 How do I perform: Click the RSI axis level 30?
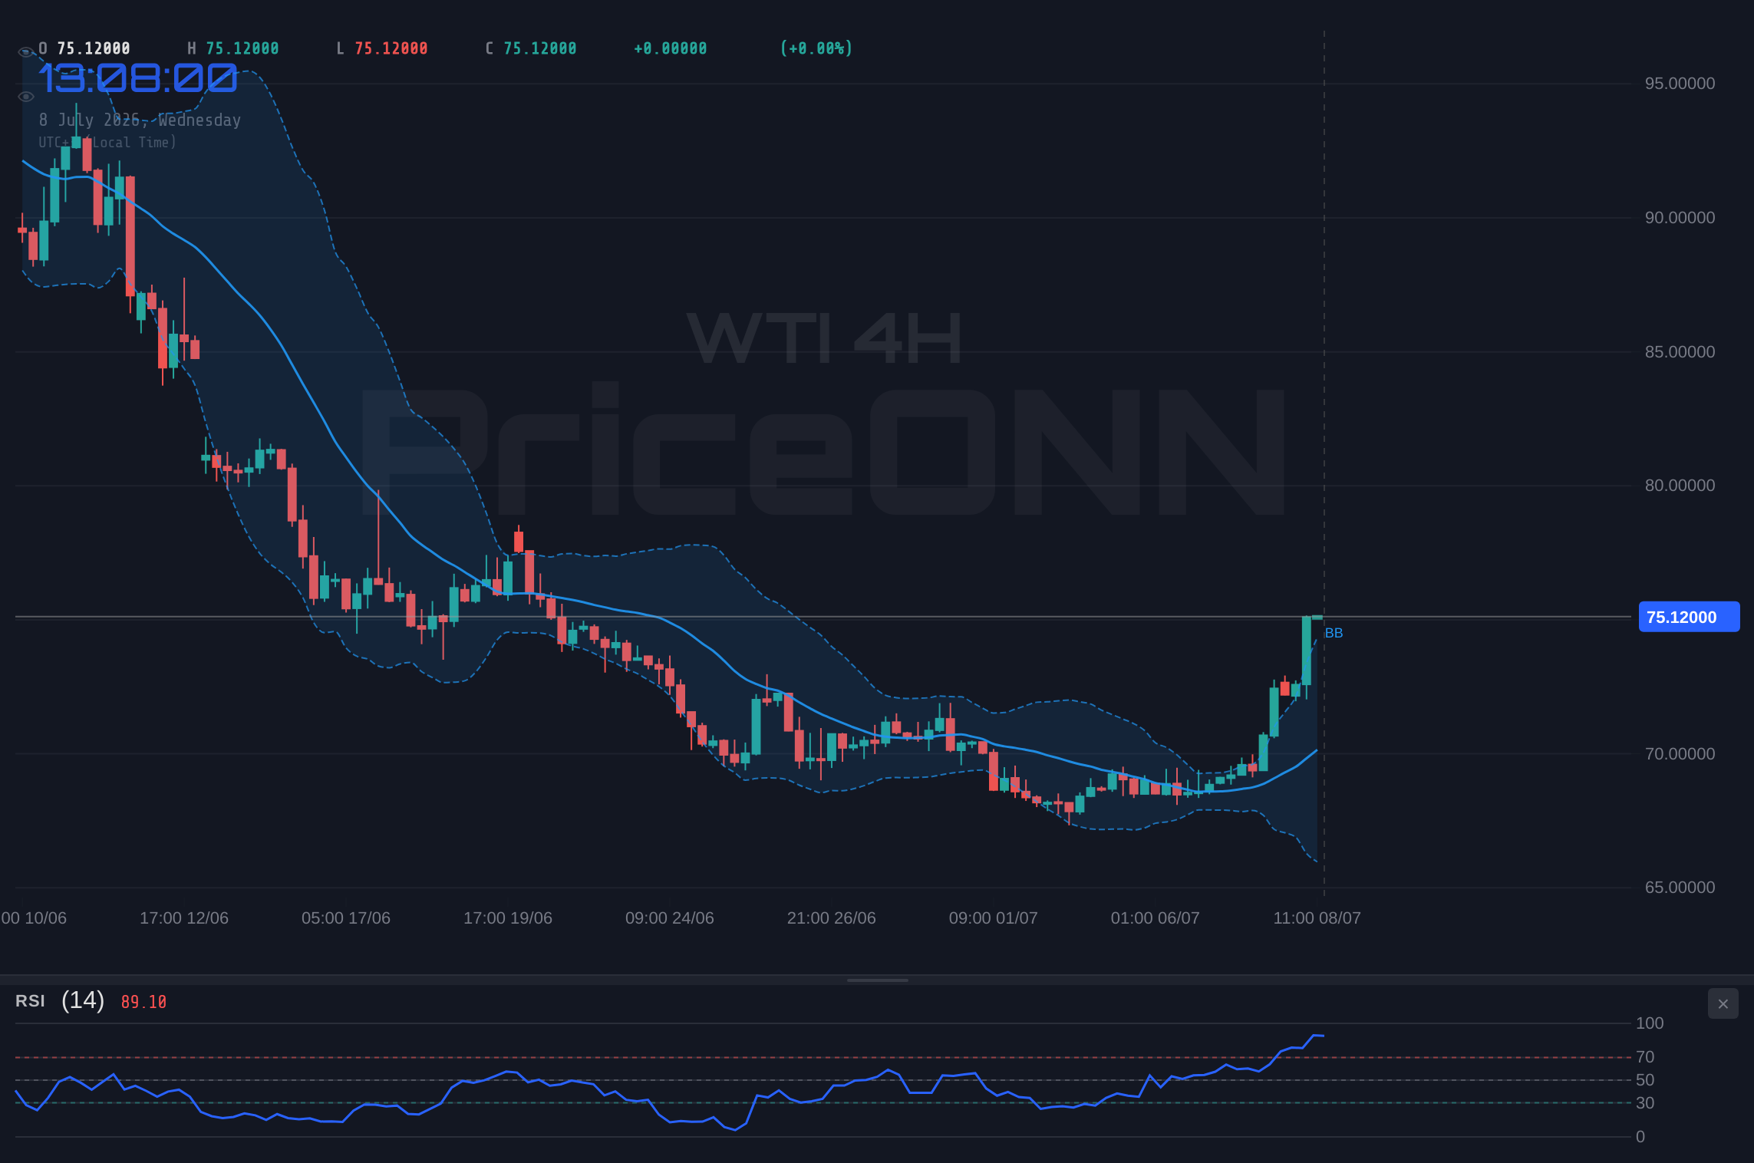coord(1645,1103)
